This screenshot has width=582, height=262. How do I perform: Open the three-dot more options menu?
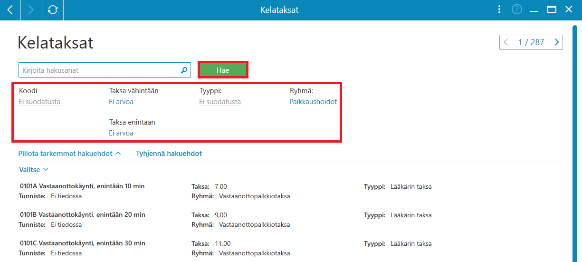click(x=499, y=10)
